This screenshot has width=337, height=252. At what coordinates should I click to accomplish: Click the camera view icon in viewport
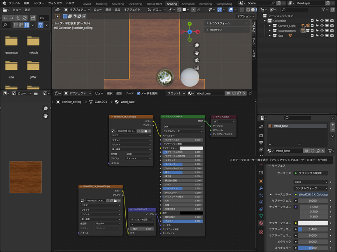point(197,61)
